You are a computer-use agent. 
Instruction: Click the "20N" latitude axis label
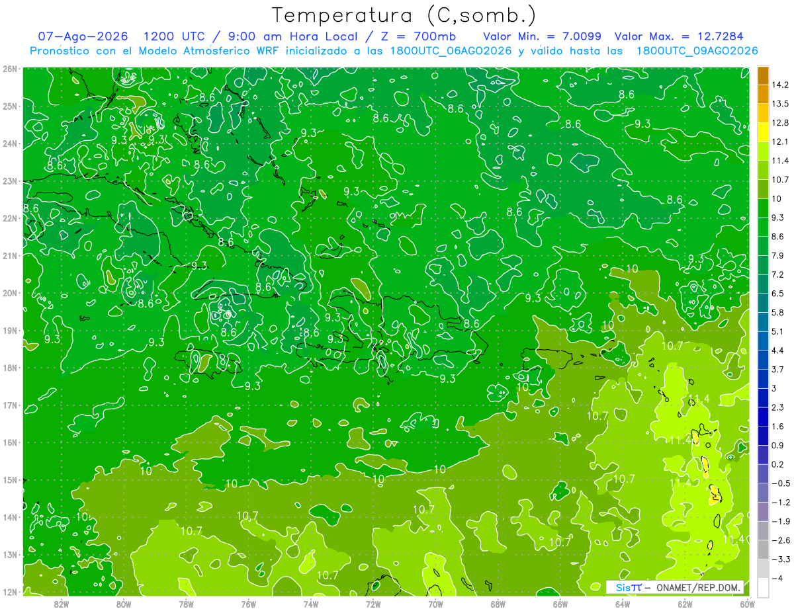(x=11, y=293)
